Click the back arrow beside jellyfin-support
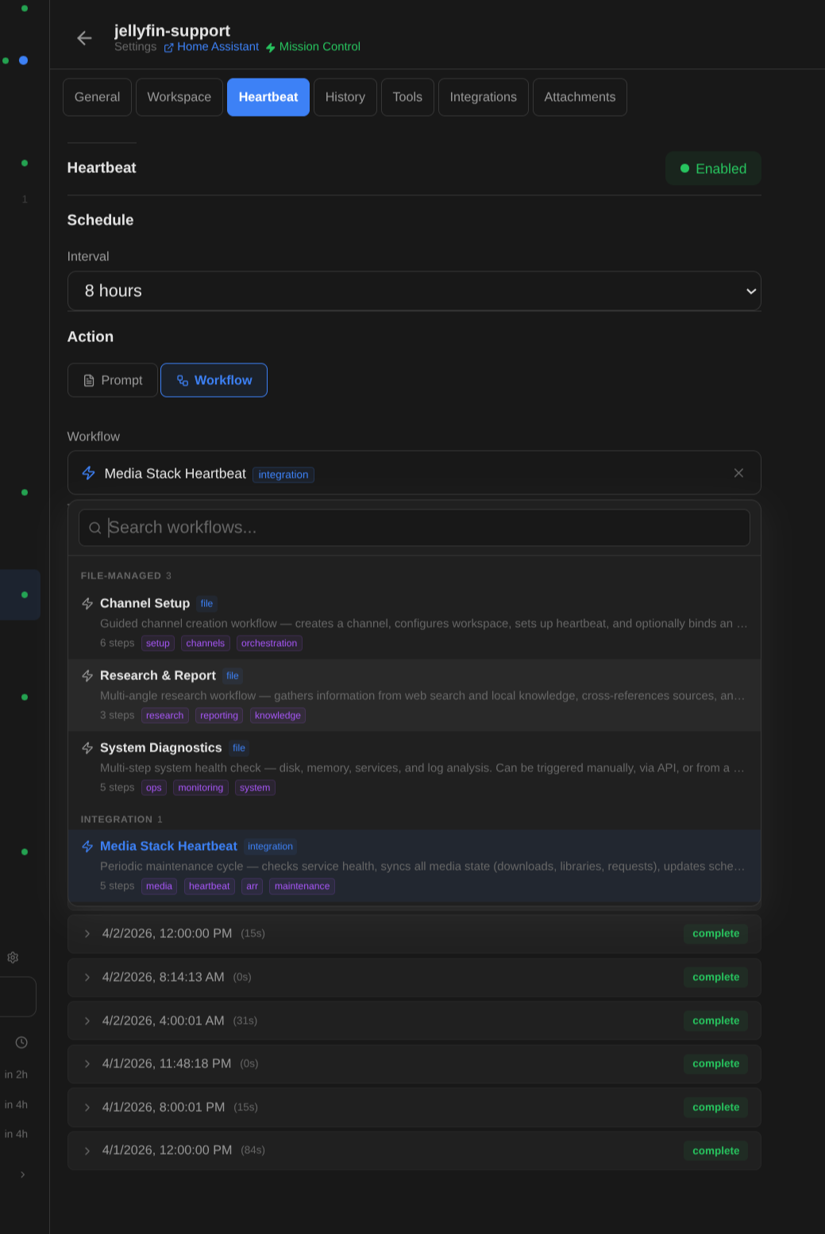Screen dimensions: 825x1234 84,38
